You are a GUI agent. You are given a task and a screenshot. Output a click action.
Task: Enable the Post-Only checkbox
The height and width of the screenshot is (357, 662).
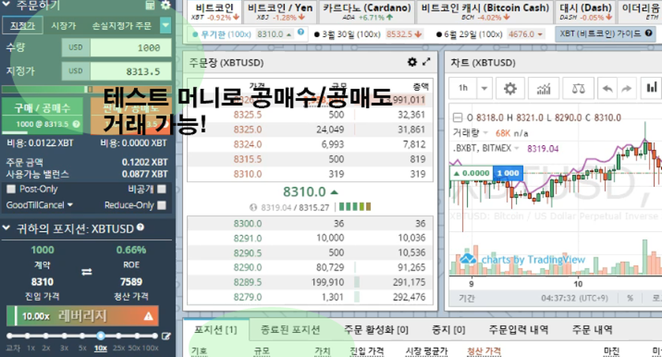[x=10, y=189]
